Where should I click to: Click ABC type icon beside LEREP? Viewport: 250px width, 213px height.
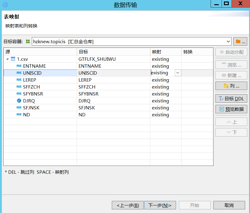[x=19, y=80]
